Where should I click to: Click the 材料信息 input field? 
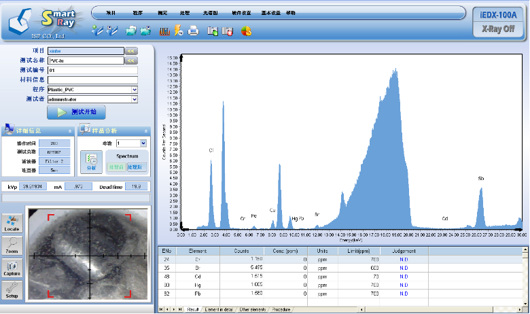coord(92,80)
